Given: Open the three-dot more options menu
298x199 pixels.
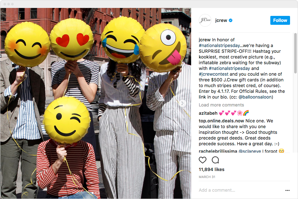Looking at the screenshot, I should [288, 190].
